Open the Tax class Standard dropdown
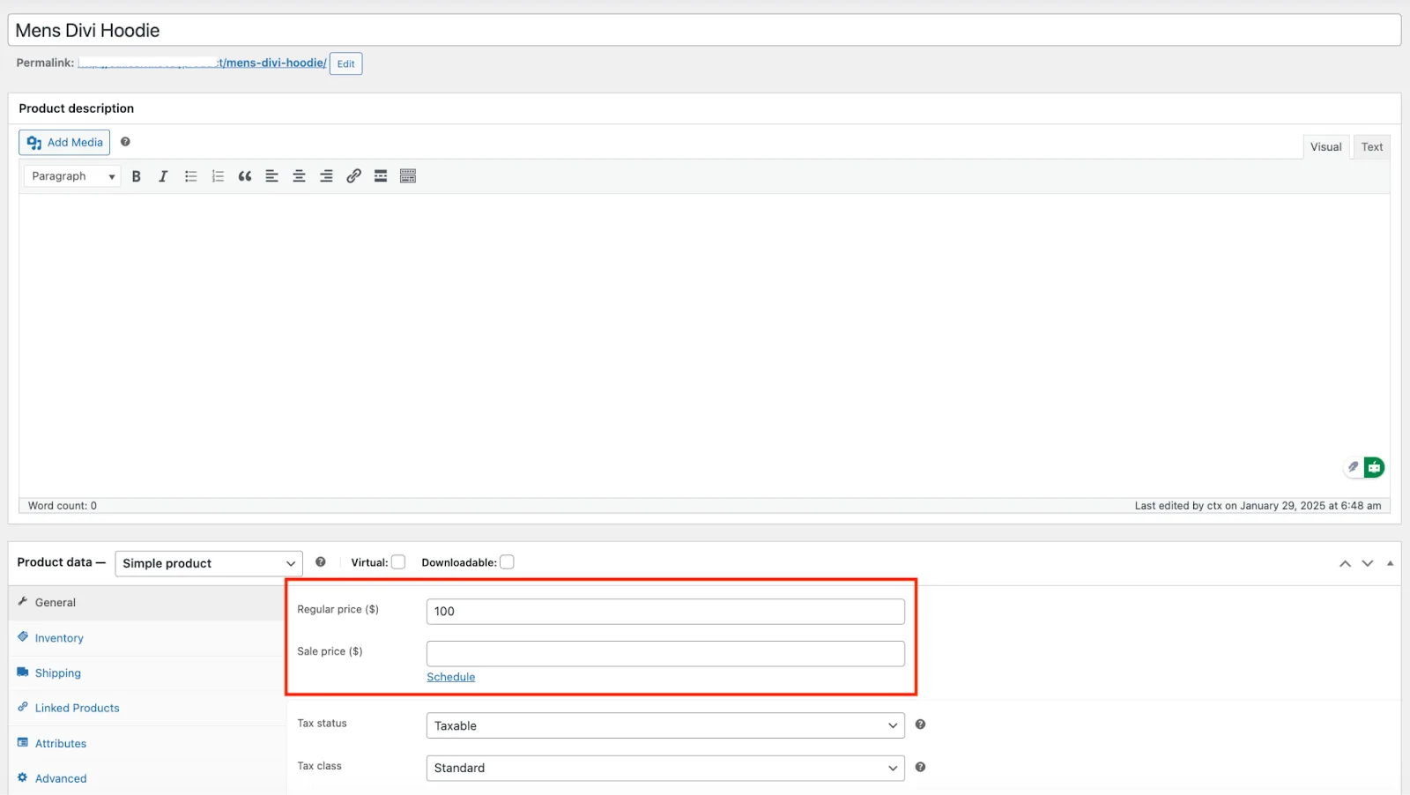Screen dimensions: 1410x795 coord(665,768)
